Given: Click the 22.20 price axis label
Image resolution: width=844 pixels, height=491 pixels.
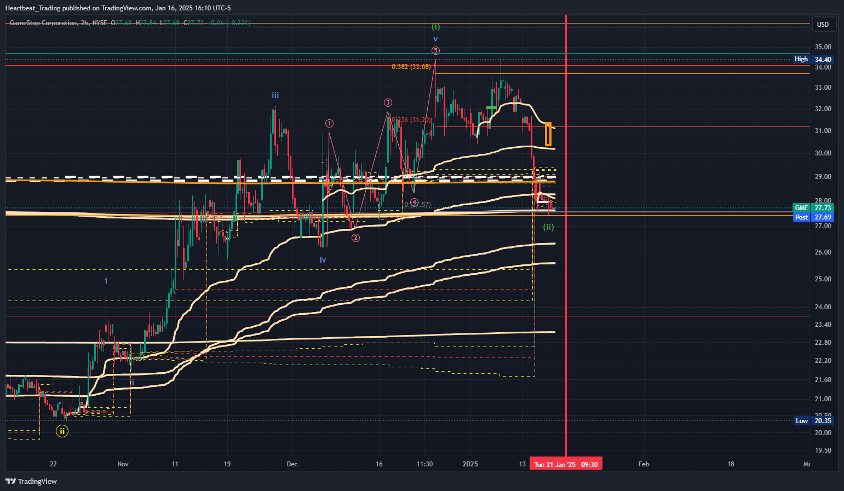Looking at the screenshot, I should pyautogui.click(x=823, y=361).
